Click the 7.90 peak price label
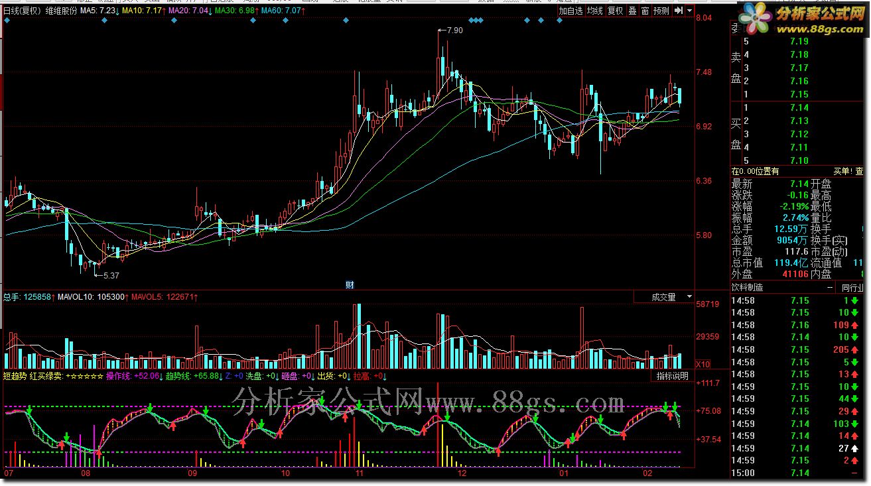Screen dimensions: 871x486 [x=455, y=30]
